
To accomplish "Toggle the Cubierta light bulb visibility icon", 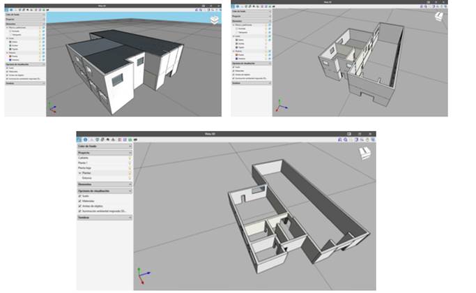I will pos(129,158).
